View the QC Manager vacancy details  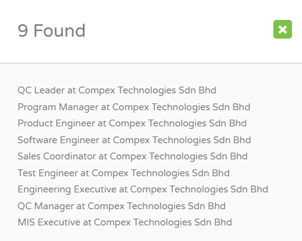(122, 206)
